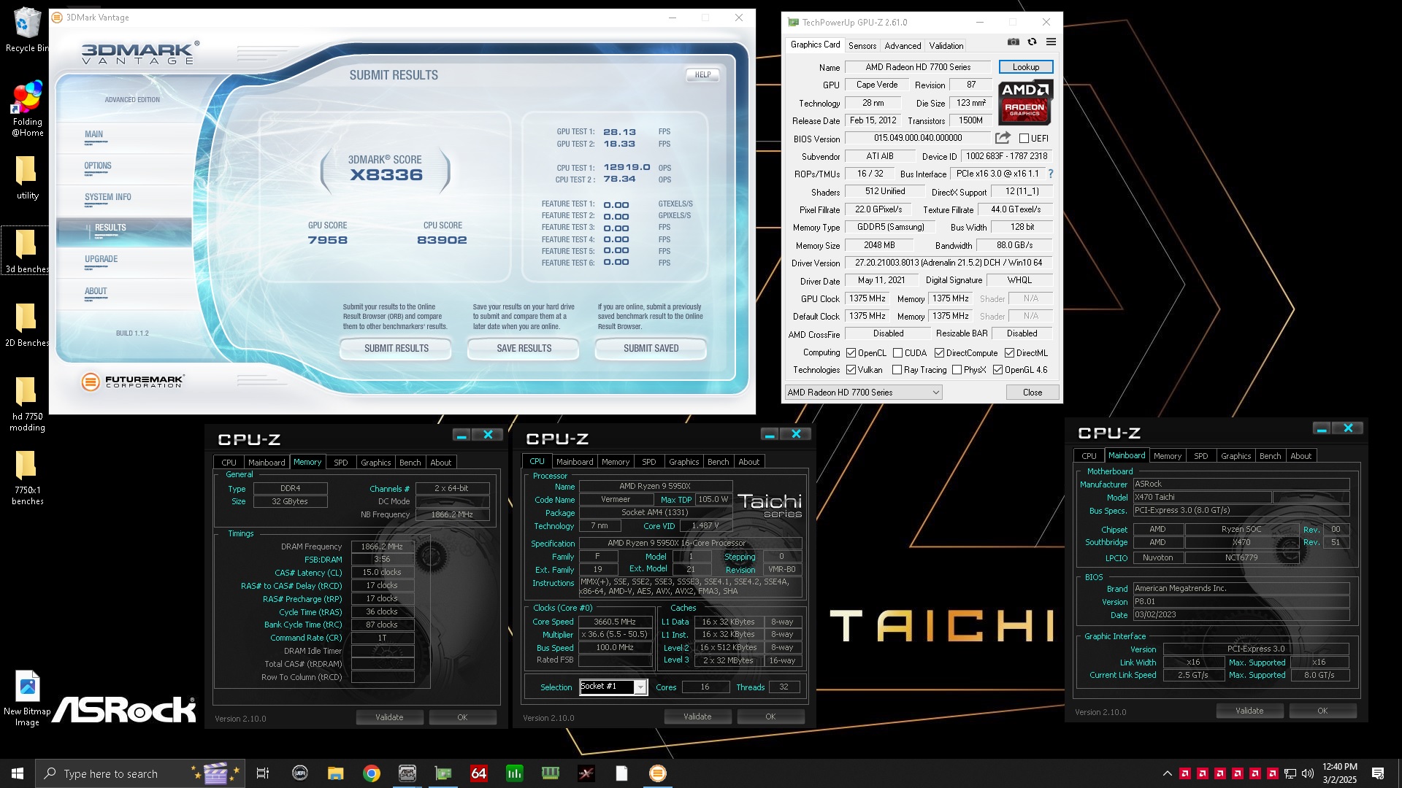Click HELP button in 3DMark Vantage
Screen dimensions: 1402x788
702,74
